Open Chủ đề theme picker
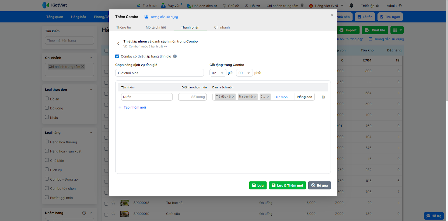448x221 pixels. (231, 6)
